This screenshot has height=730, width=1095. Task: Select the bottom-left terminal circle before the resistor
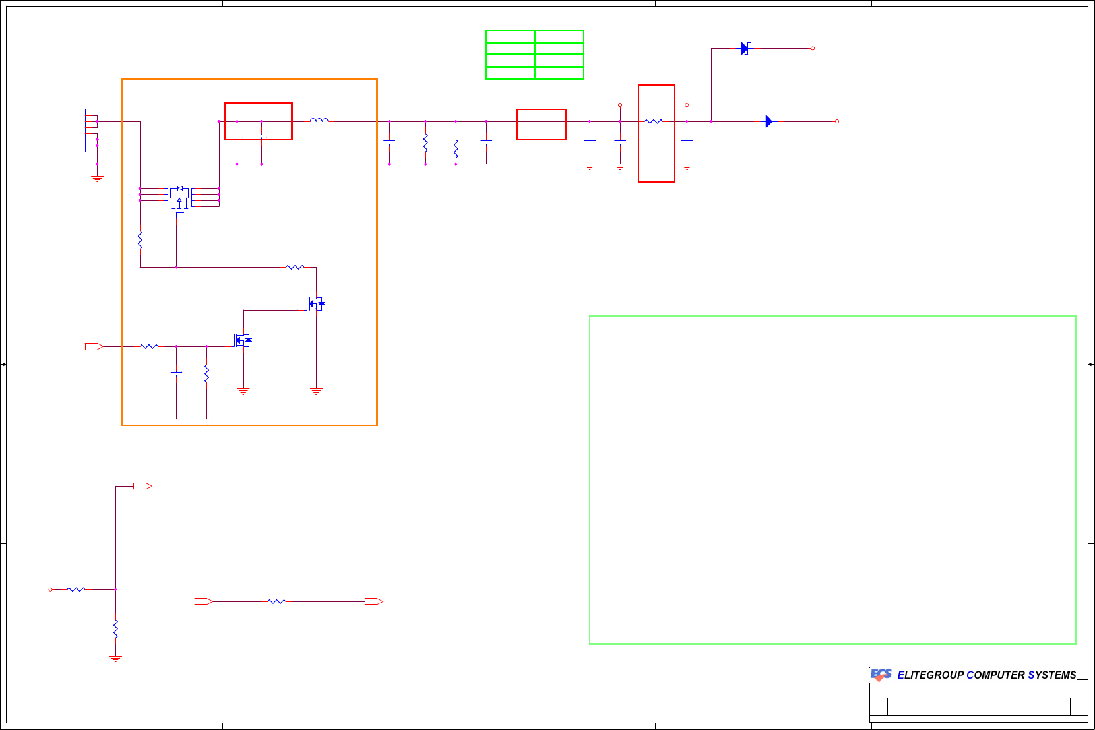[50, 589]
